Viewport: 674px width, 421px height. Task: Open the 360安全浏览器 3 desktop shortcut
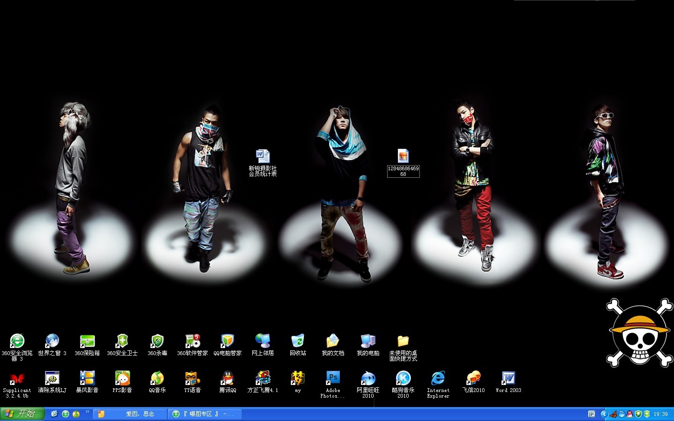coord(17,347)
